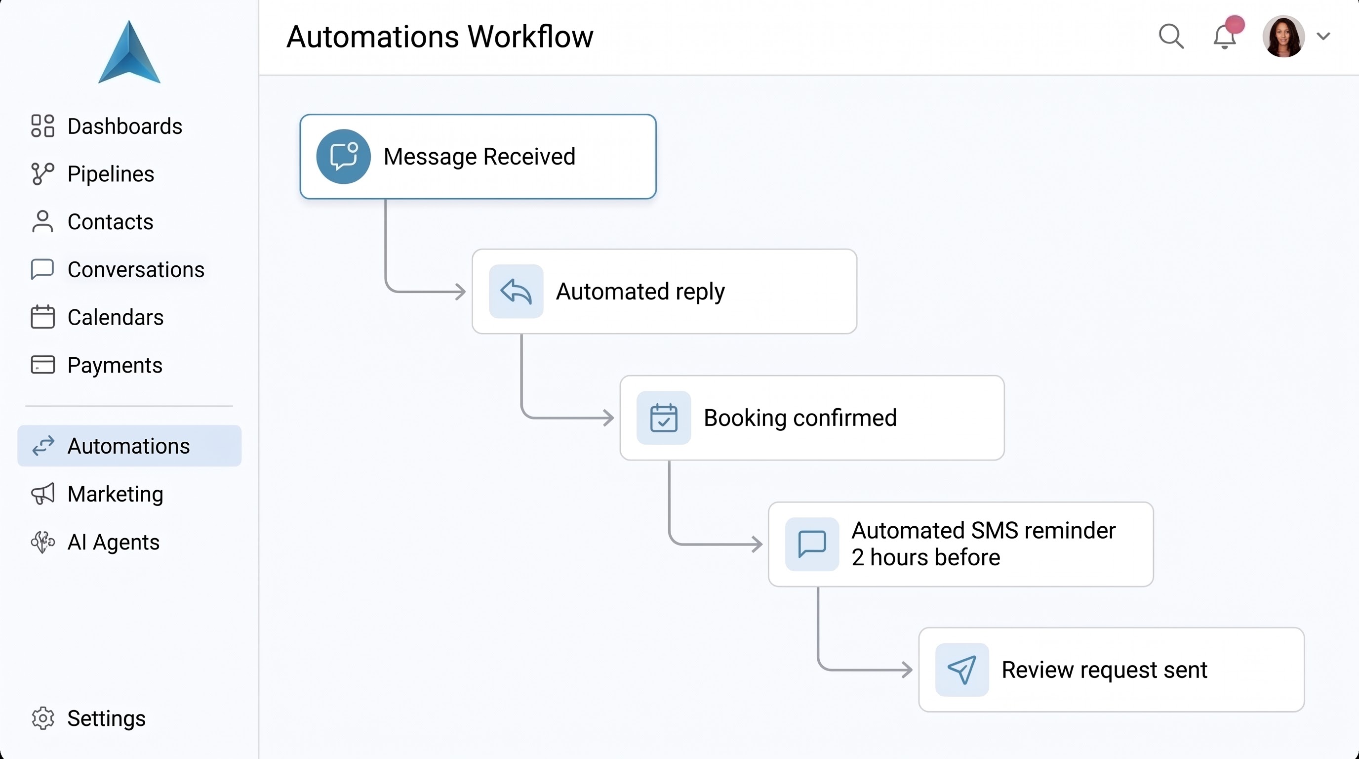Click the Calendars icon in sidebar

click(x=43, y=317)
